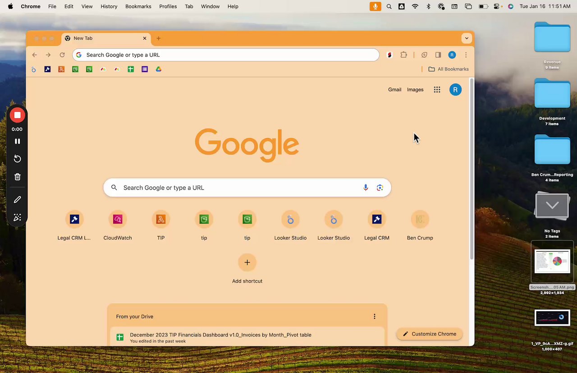Open the Window menu
The width and height of the screenshot is (577, 373).
(210, 6)
